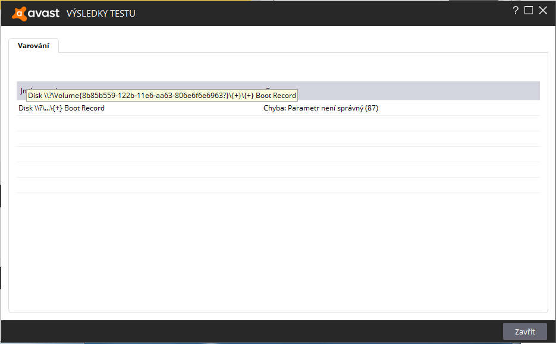
Task: Click the last empty row in the results table
Action: tap(278, 185)
